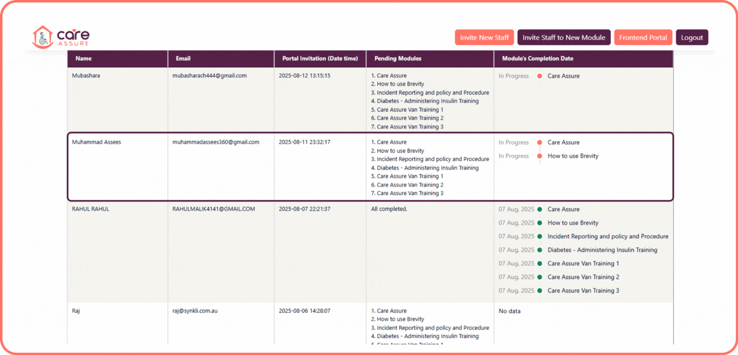Click Raj's pending '3. Incident Reporting and policy and Procedure'
This screenshot has height=355, width=738.
coord(430,328)
